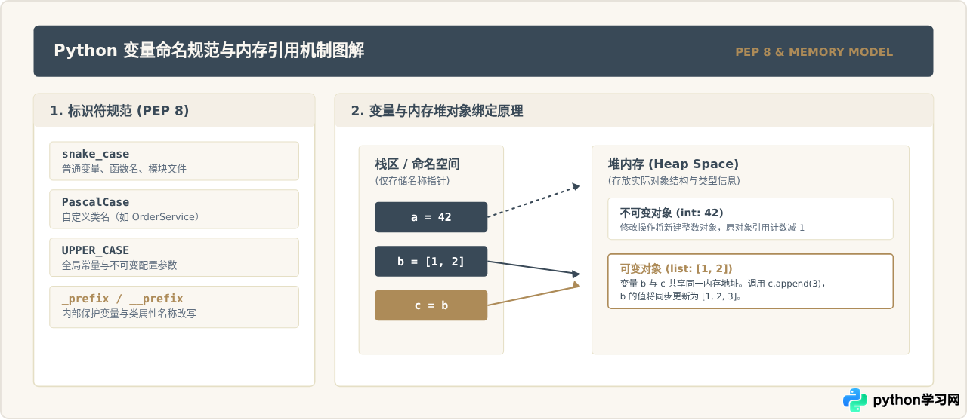967x420 pixels.
Task: Click the "不可变对象 (int: 42)" title
Action: point(672,213)
